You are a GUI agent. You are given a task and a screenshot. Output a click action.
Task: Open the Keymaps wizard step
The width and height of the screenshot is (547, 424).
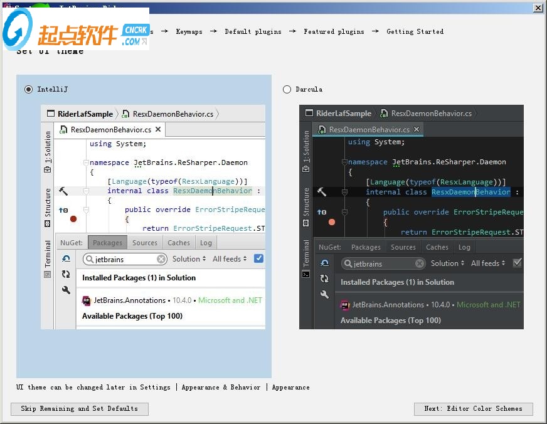click(x=189, y=31)
